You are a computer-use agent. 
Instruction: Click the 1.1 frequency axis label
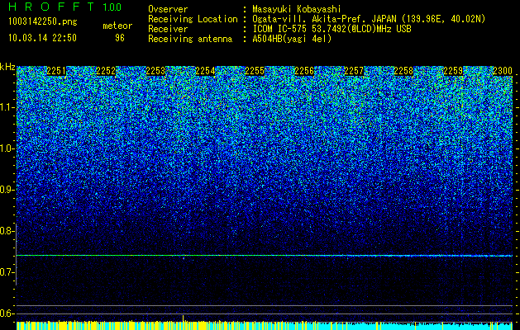click(x=7, y=107)
